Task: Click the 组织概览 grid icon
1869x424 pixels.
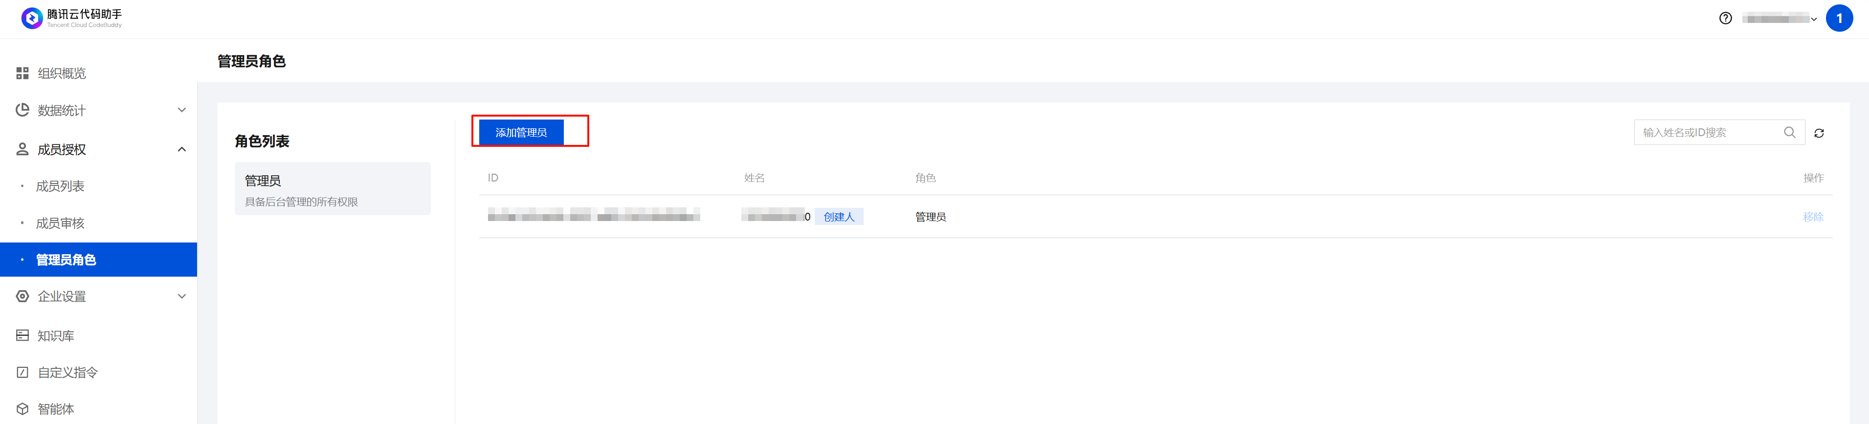Action: click(22, 73)
